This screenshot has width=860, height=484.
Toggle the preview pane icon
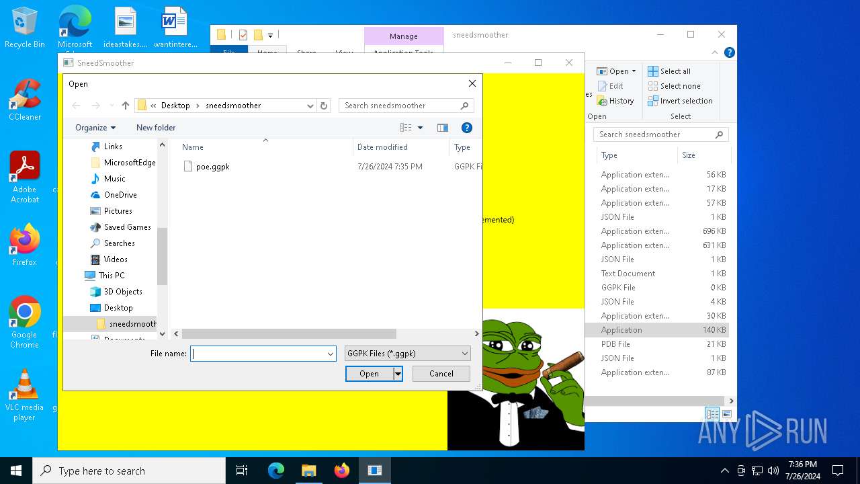click(442, 128)
